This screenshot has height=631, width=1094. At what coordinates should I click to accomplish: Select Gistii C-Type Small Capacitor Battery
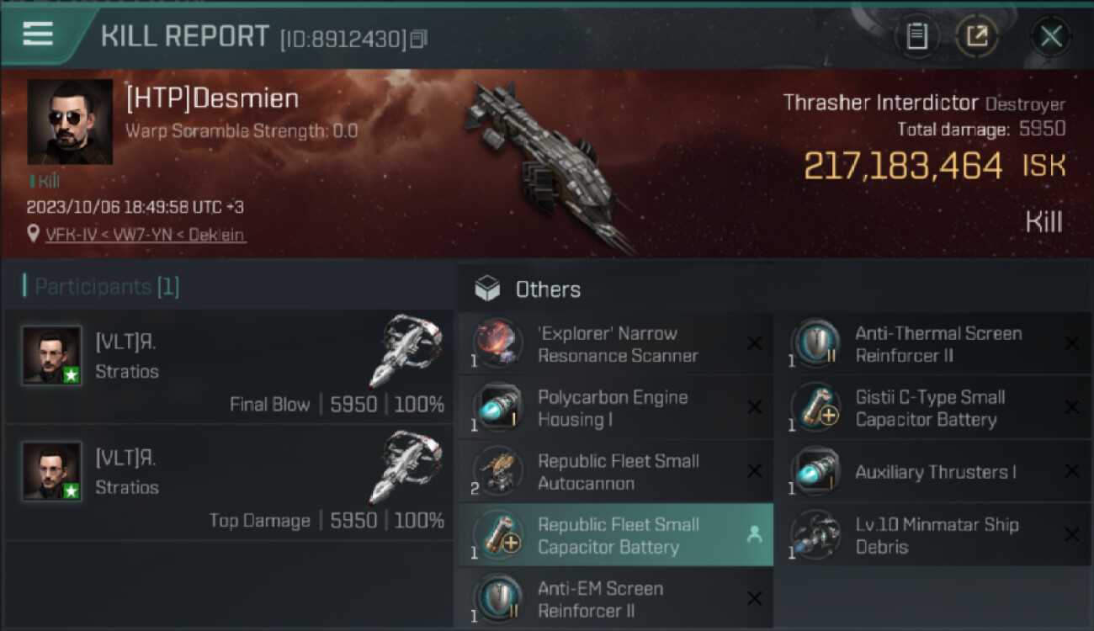(930, 408)
